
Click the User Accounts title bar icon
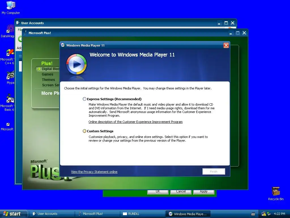click(x=18, y=23)
